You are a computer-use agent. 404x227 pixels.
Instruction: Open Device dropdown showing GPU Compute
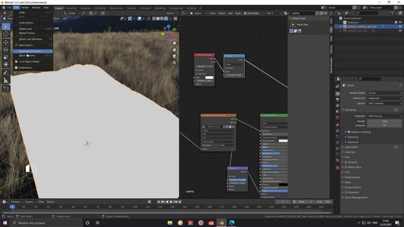[x=384, y=103]
